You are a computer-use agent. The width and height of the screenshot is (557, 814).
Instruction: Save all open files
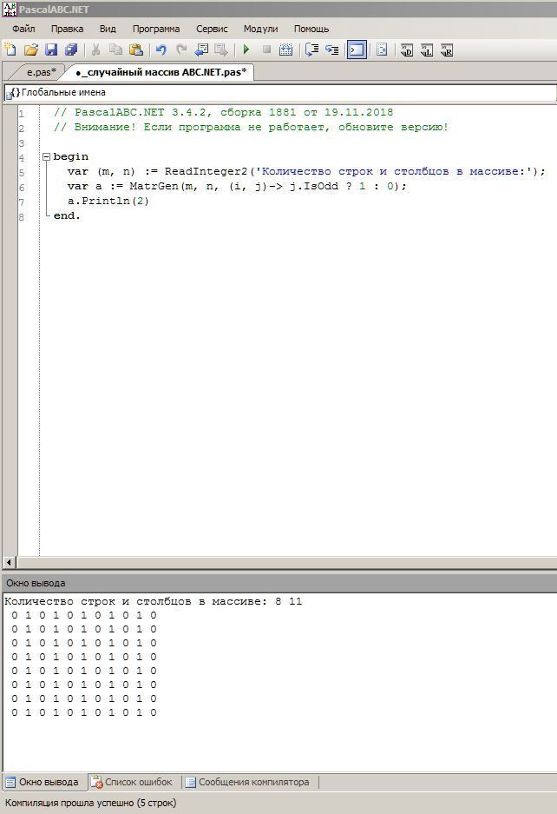71,50
